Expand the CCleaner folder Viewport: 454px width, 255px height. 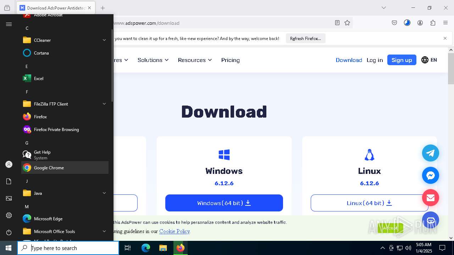click(65, 40)
